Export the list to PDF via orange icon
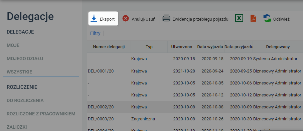The image size is (303, 131). tap(253, 19)
